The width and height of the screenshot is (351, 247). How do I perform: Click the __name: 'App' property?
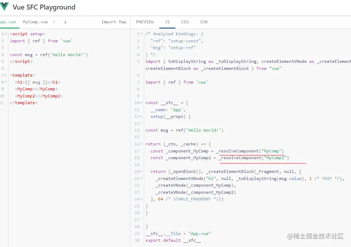pyautogui.click(x=168, y=110)
